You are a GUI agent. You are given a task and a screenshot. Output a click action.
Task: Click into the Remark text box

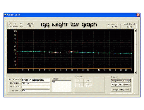(x=62, y=86)
